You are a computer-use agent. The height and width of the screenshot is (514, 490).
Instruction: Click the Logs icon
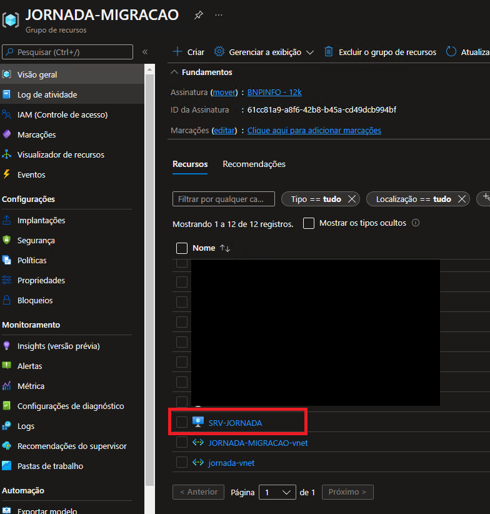[6, 425]
